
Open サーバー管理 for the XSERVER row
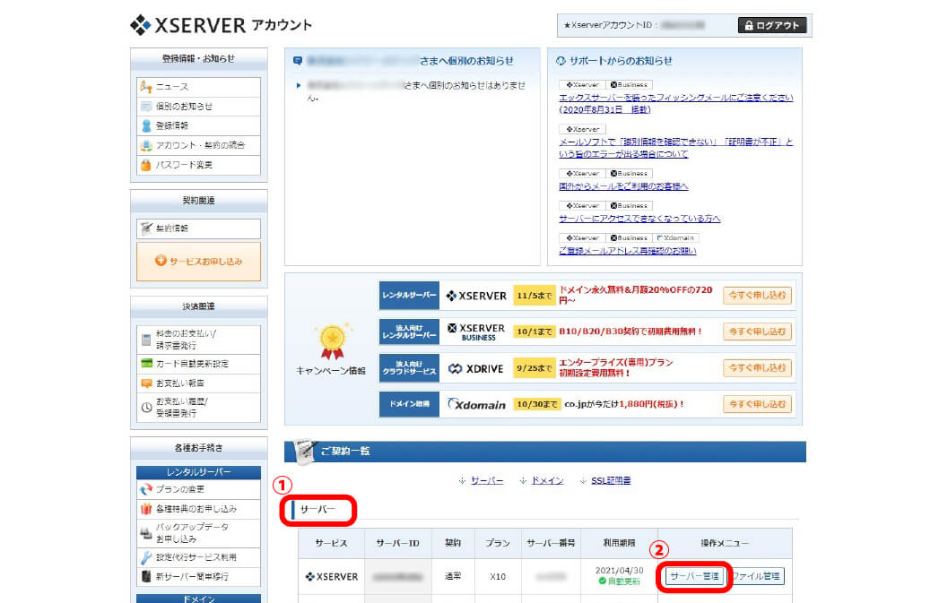(x=695, y=576)
